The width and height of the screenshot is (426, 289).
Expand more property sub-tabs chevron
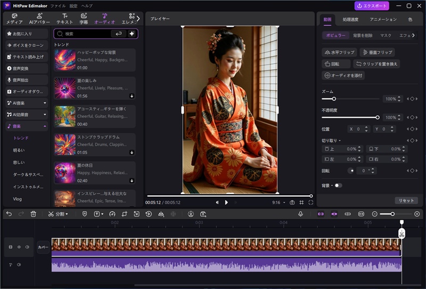point(413,35)
